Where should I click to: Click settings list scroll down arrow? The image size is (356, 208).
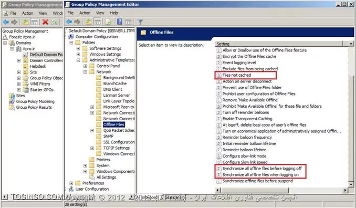(351, 184)
